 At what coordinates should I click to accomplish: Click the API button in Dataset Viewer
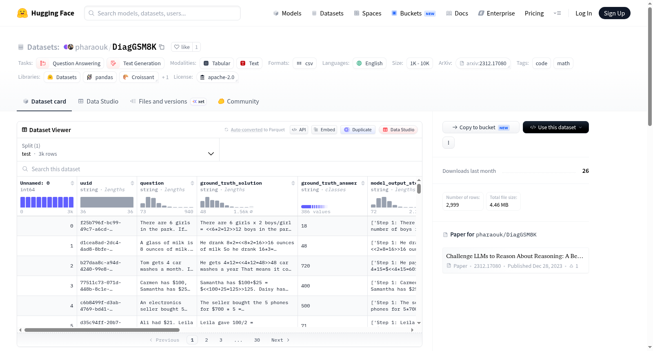(299, 130)
